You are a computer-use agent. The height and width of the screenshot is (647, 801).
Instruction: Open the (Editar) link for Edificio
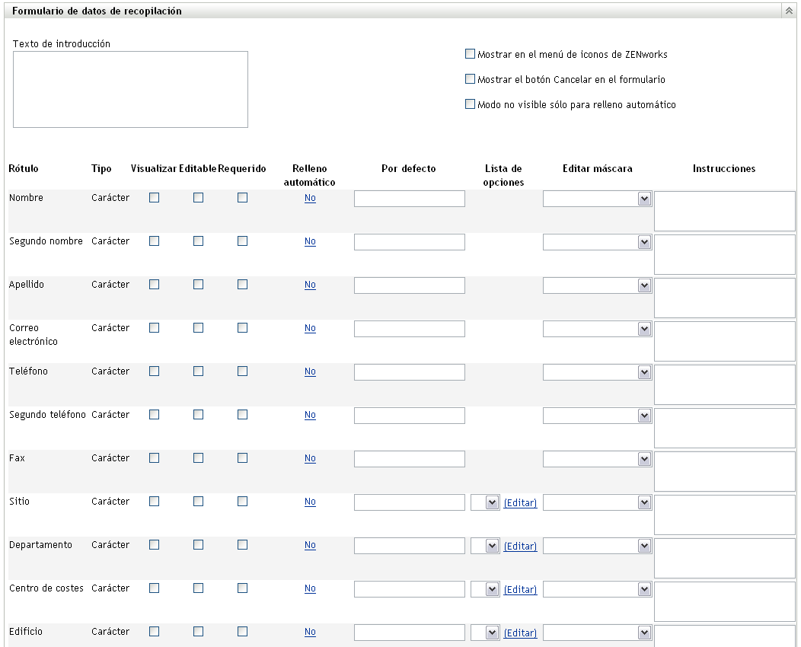(x=520, y=633)
